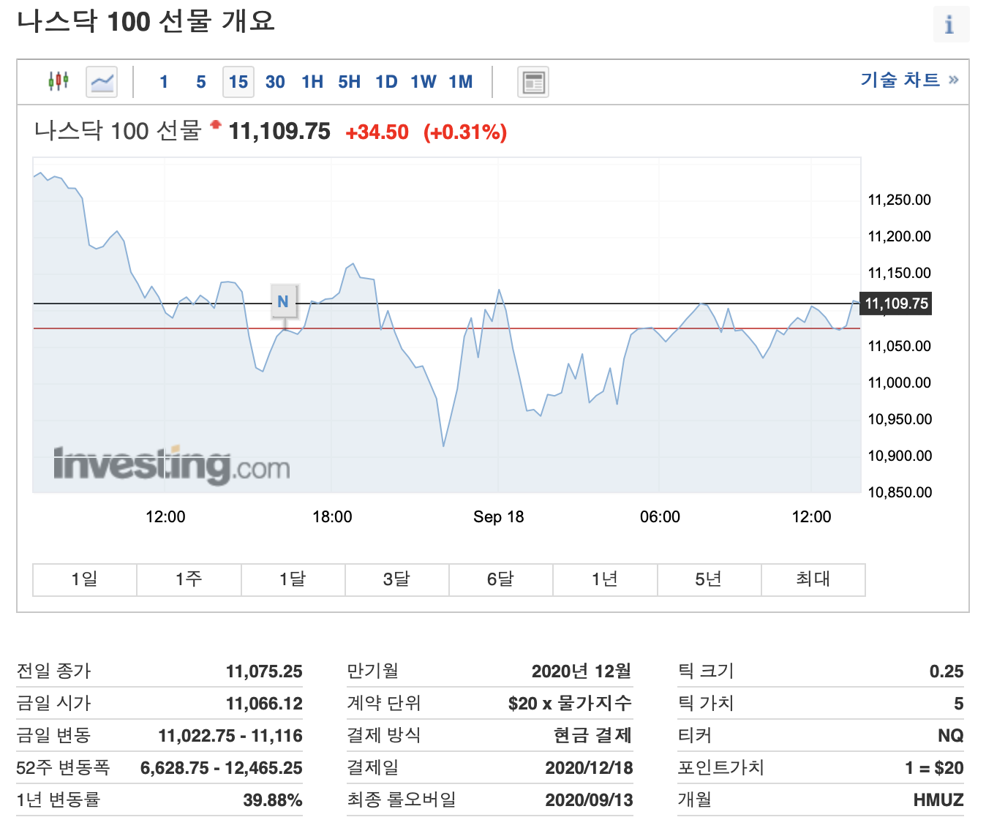Show the 1년 time range
Image resolution: width=986 pixels, height=828 pixels.
click(x=605, y=579)
